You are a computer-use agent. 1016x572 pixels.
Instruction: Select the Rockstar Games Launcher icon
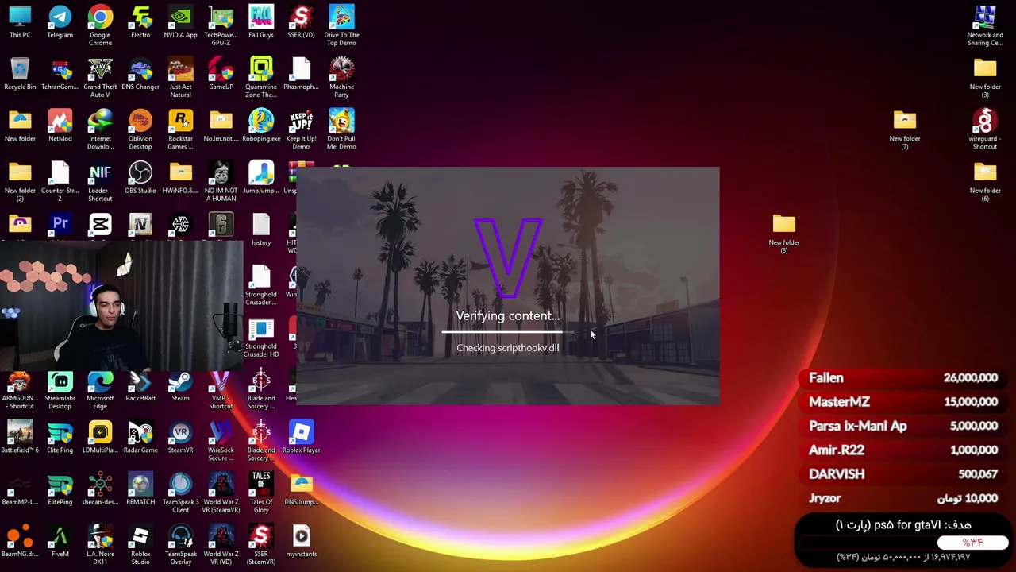click(180, 129)
